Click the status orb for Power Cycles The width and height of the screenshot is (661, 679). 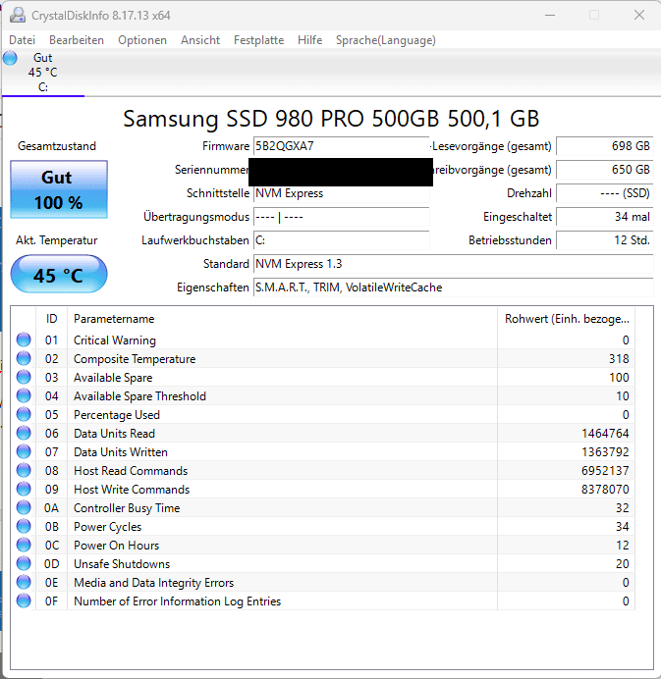[24, 526]
